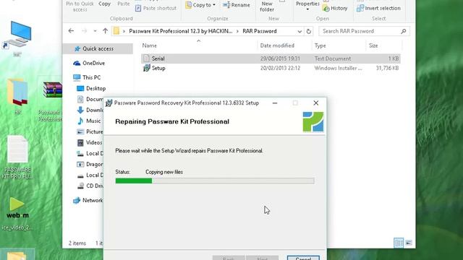Screen dimensions: 463x260
Task: Open recent locations dropdown arrow
Action: click(x=95, y=31)
